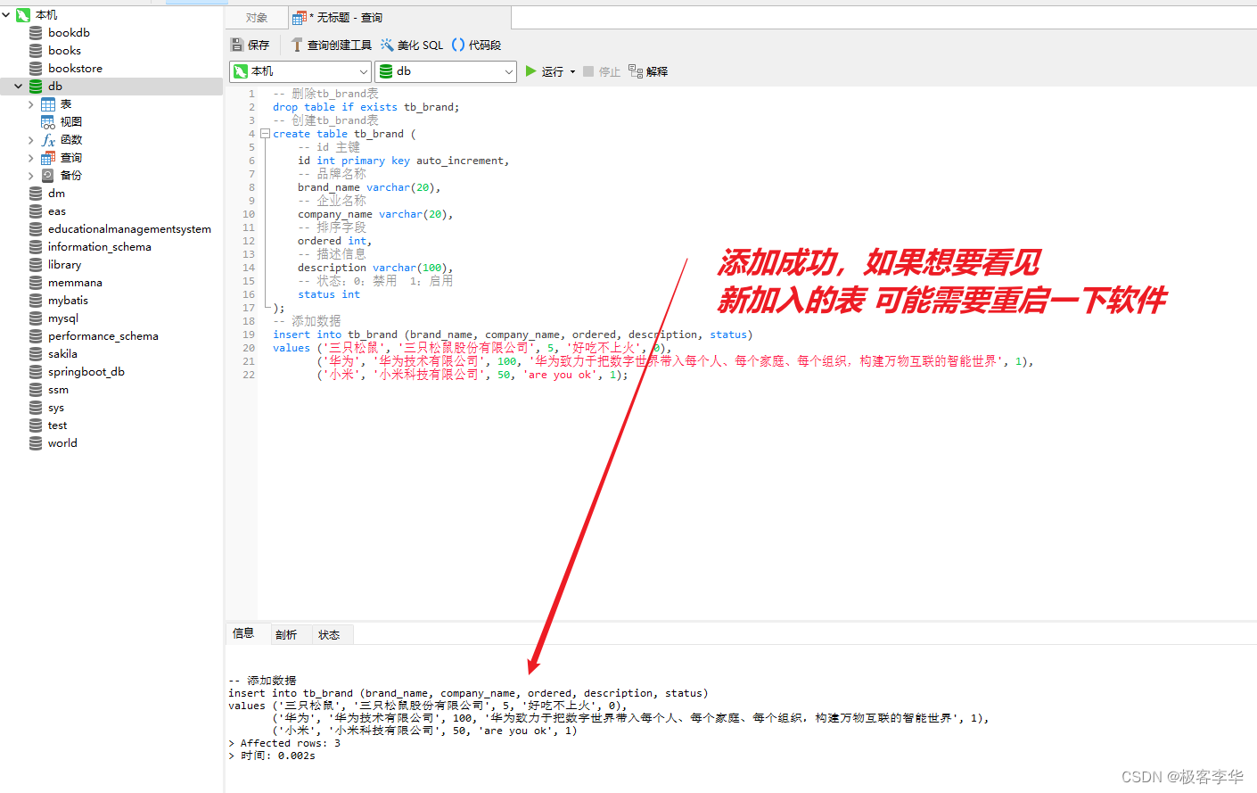Screen dimensions: 1257x793
Task: Open the connection dropdown showing 本机
Action: pos(300,71)
